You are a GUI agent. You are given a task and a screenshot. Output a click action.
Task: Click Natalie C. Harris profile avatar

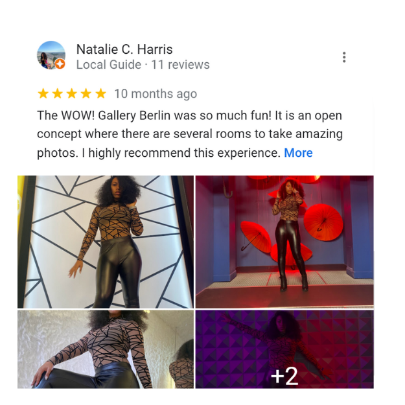(x=51, y=55)
